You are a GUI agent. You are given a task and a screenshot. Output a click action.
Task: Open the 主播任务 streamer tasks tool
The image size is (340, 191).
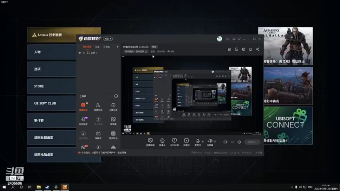(113, 107)
